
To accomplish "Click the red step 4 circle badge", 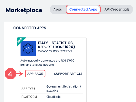I will pyautogui.click(x=10, y=74).
